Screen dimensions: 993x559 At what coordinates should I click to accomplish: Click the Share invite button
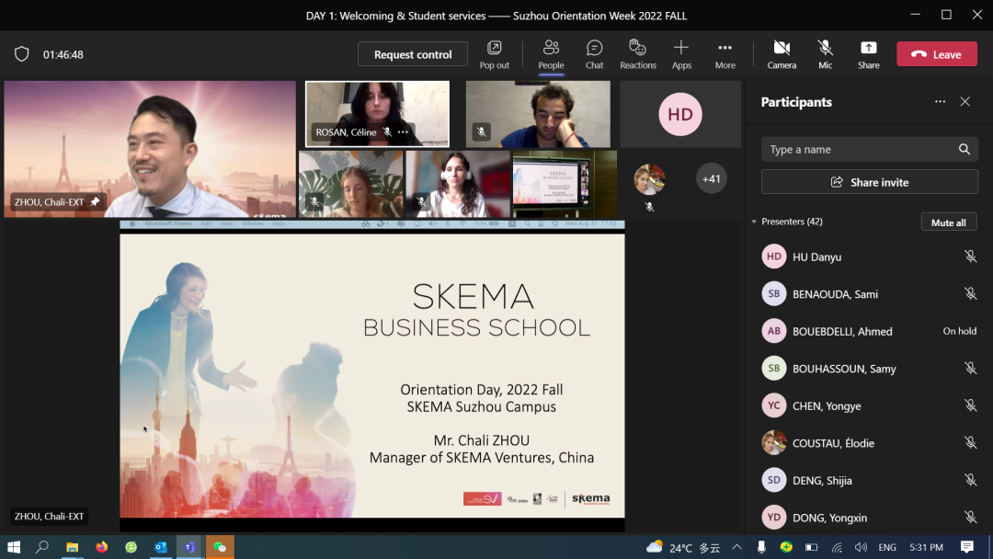[870, 182]
